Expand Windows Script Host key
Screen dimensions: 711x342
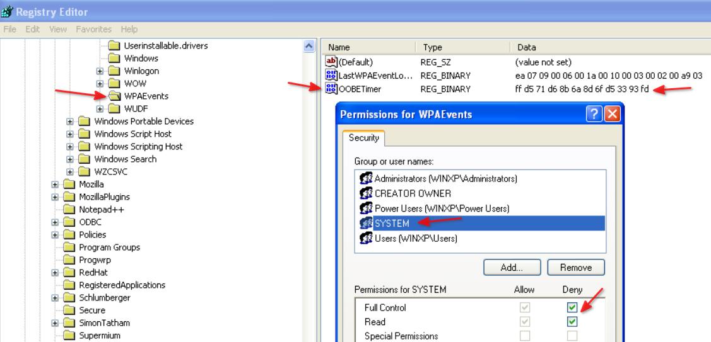click(70, 134)
